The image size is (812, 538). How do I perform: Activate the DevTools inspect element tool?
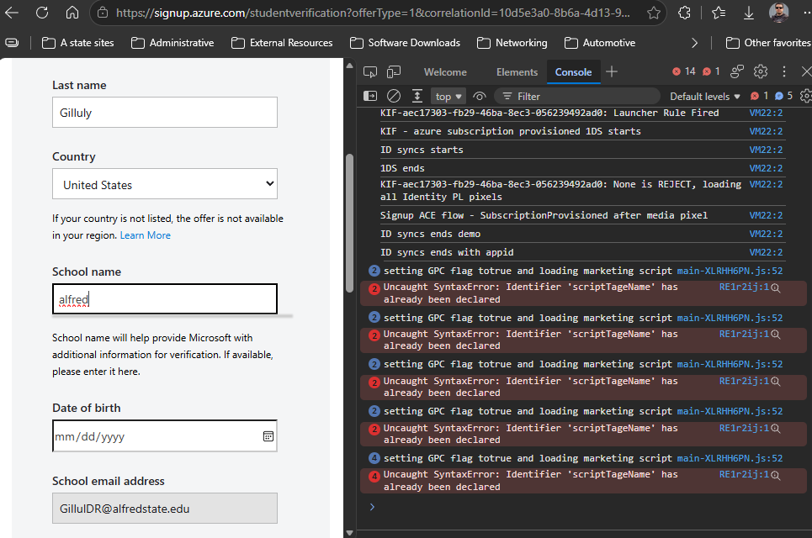click(370, 72)
